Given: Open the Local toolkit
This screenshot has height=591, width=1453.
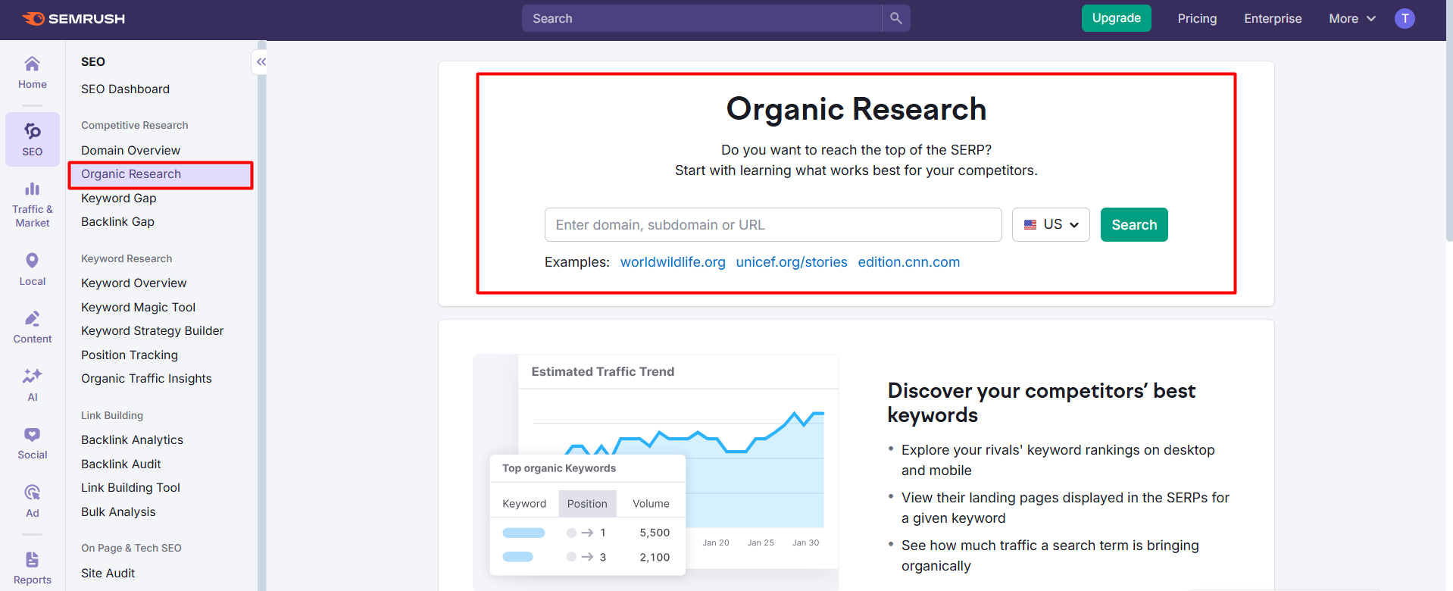Looking at the screenshot, I should point(33,269).
